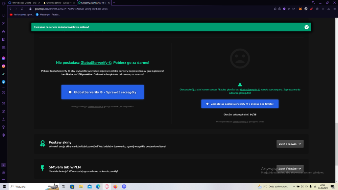Click GlobalServerify link under Sprawdź szczegóły button

[x=96, y=107]
